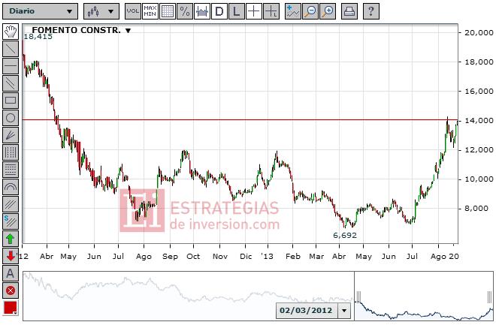Click the Ago 20 date axis label

pyautogui.click(x=444, y=257)
